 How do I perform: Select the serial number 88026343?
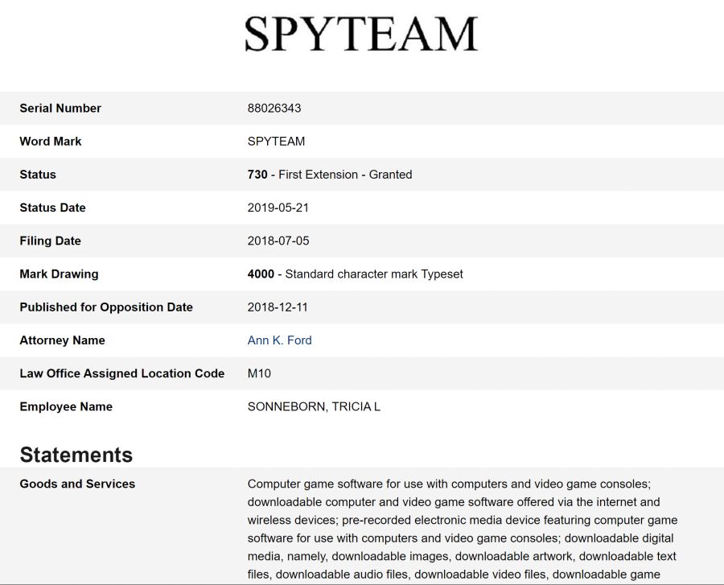(x=274, y=108)
